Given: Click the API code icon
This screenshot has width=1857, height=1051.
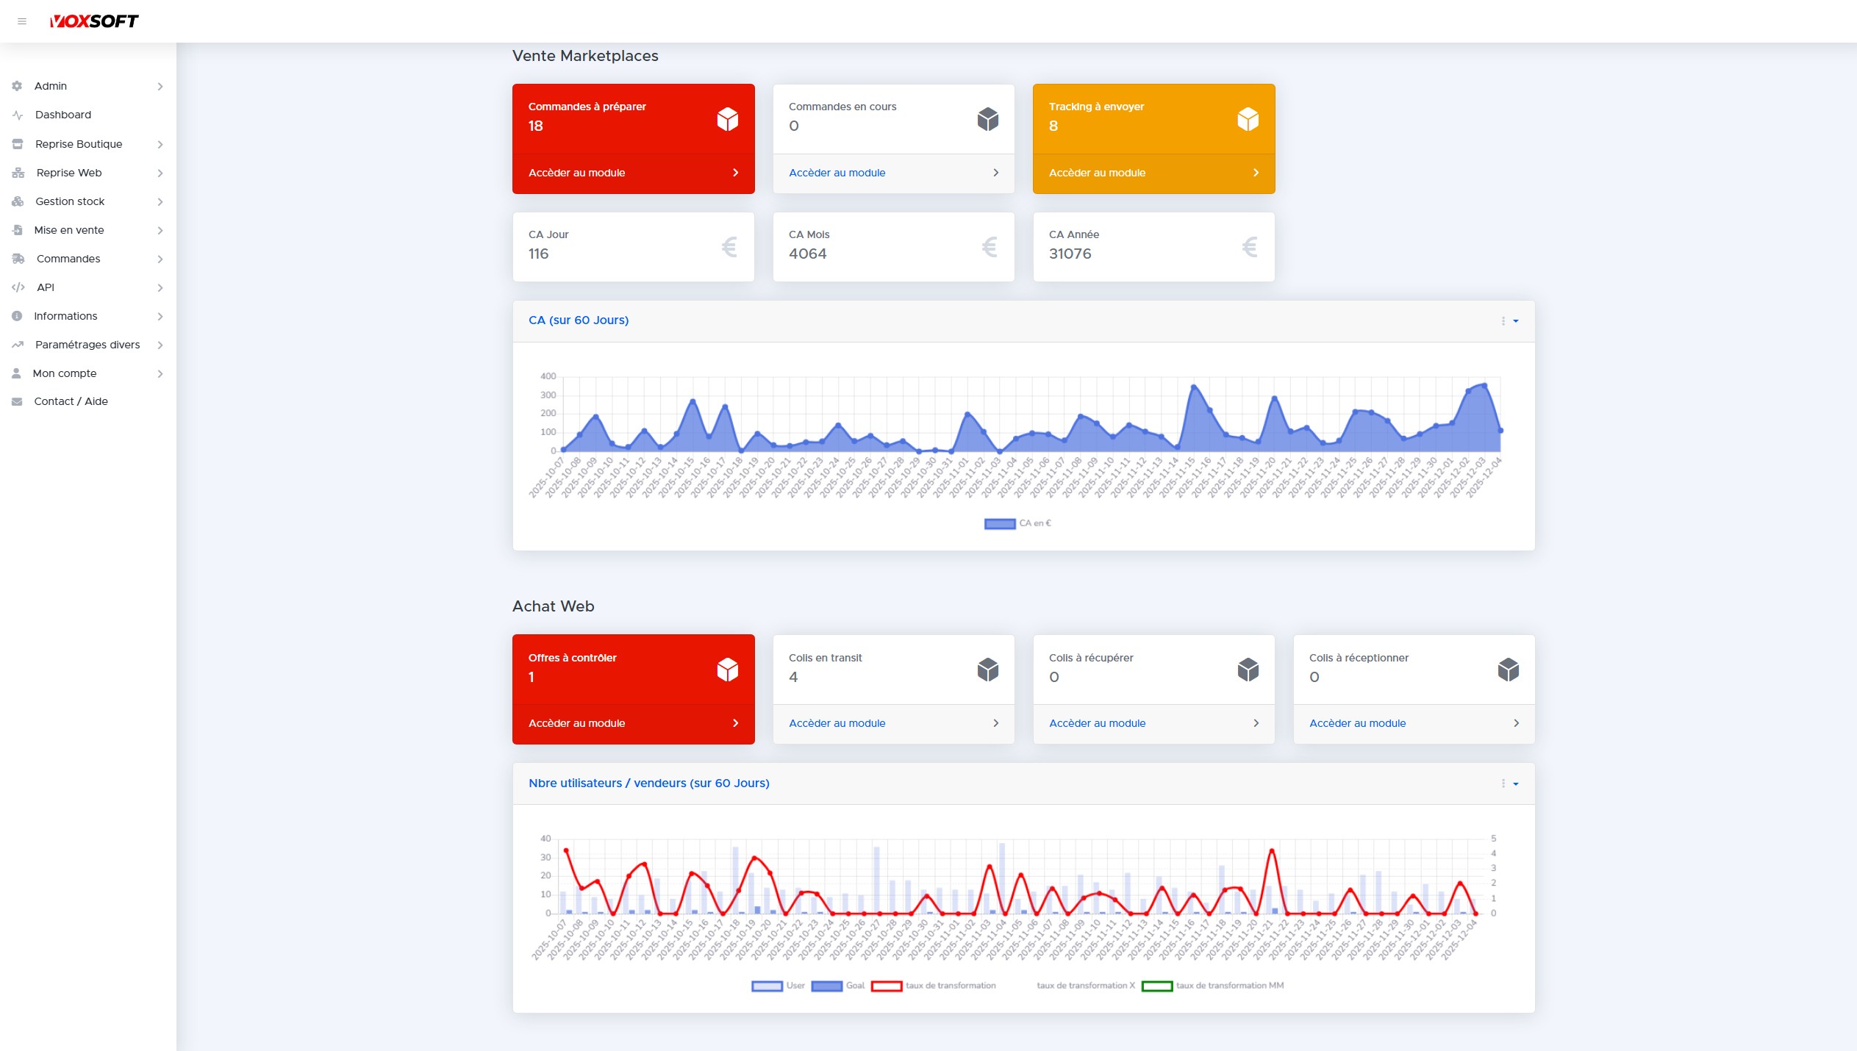Looking at the screenshot, I should tap(18, 287).
